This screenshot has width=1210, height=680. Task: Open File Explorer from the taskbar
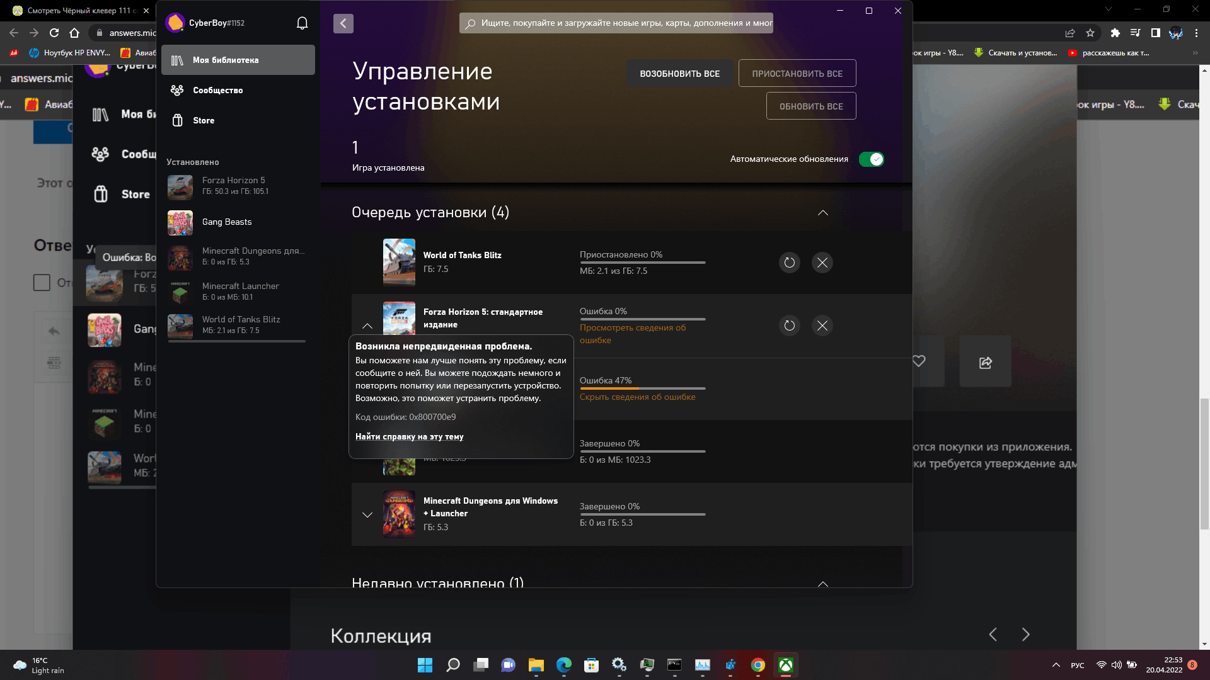tap(536, 665)
